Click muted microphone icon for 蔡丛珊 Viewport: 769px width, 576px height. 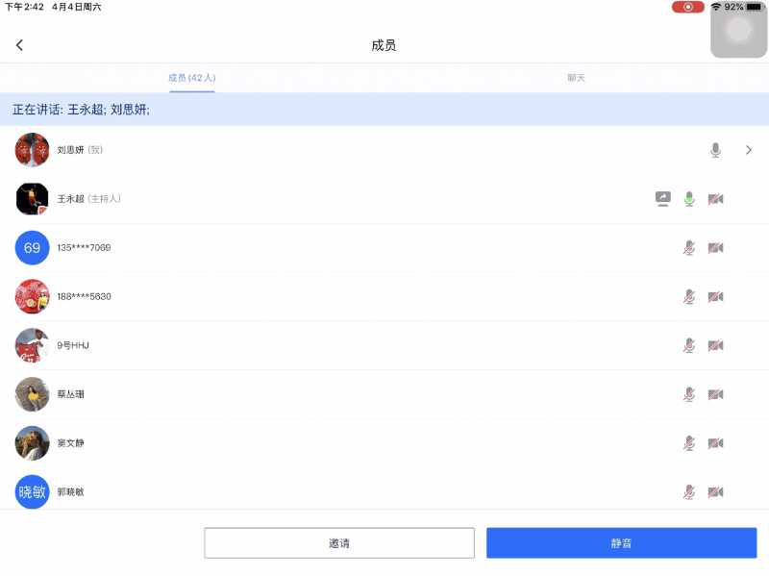tap(689, 394)
